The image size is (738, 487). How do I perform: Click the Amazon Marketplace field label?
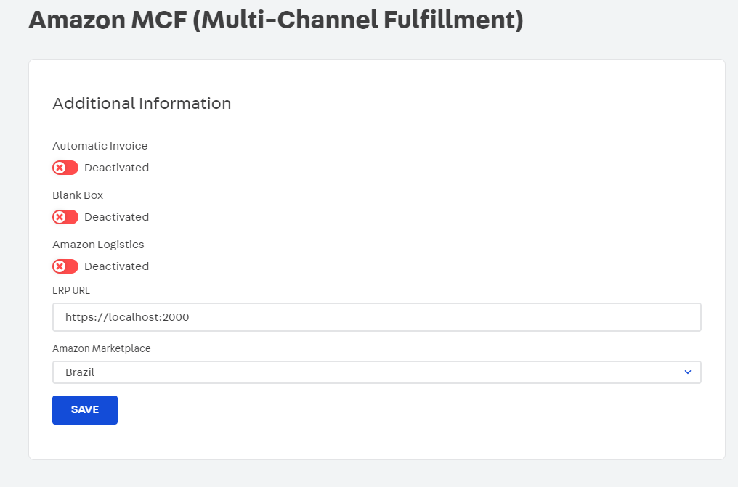[x=101, y=348]
